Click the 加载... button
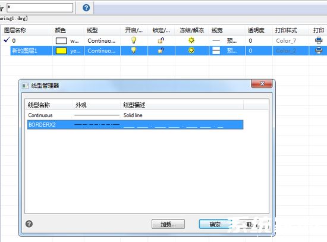This screenshot has height=242, width=327. point(168,224)
